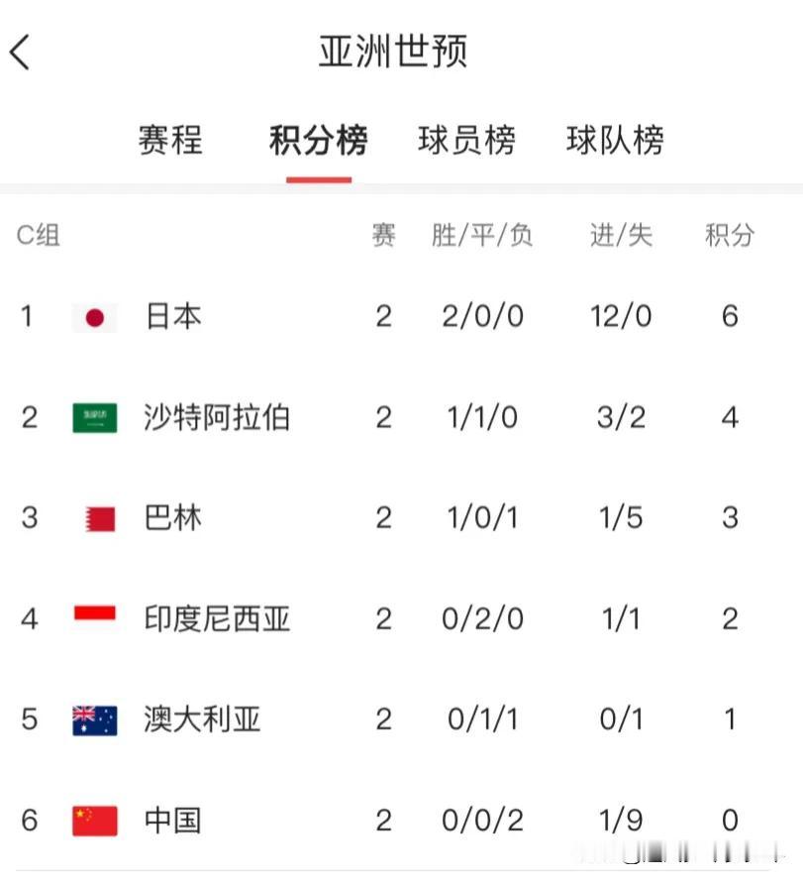
Task: Open team 沙特阿拉伯 details
Action: [x=217, y=417]
